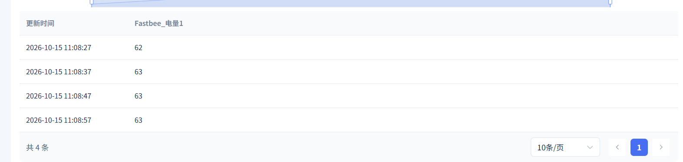683x162 pixels.
Task: Select page number 1
Action: click(639, 147)
